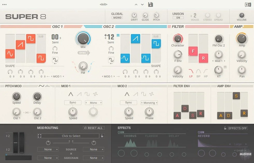Select the REVERB effect label

204,136
